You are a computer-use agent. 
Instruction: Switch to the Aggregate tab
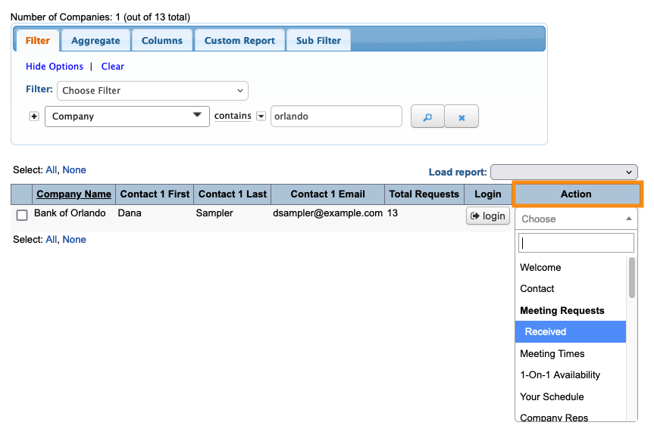click(95, 41)
